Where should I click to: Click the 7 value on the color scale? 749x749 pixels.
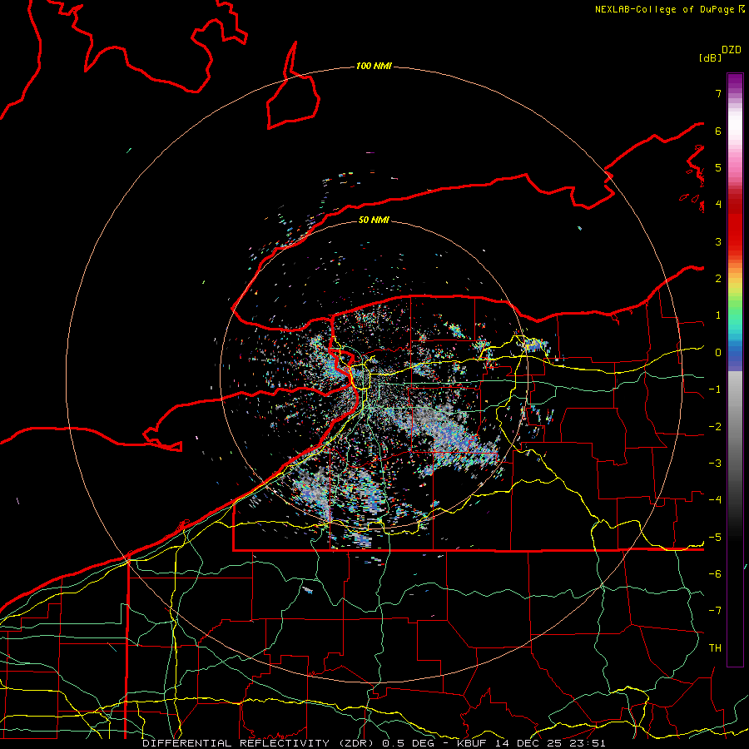(718, 93)
